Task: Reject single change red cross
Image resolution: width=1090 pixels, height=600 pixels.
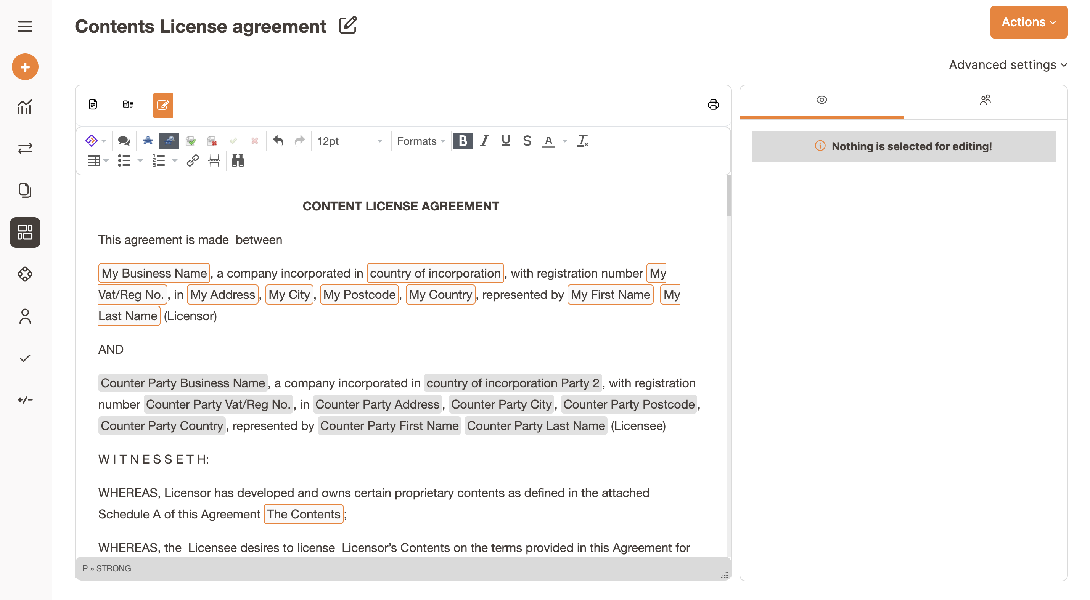Action: click(255, 141)
